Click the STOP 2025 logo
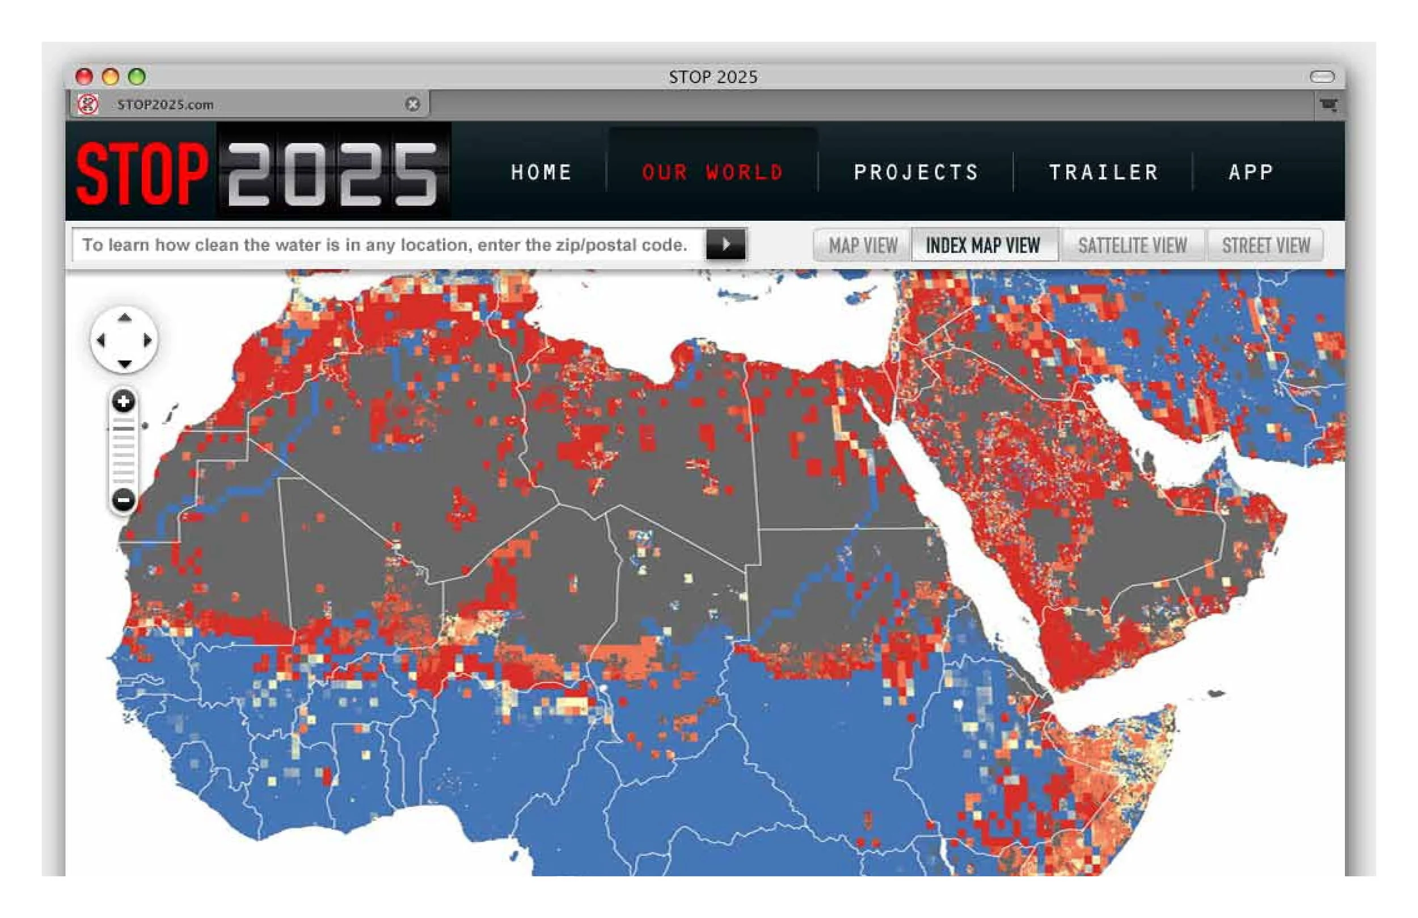The width and height of the screenshot is (1418, 918). (259, 173)
